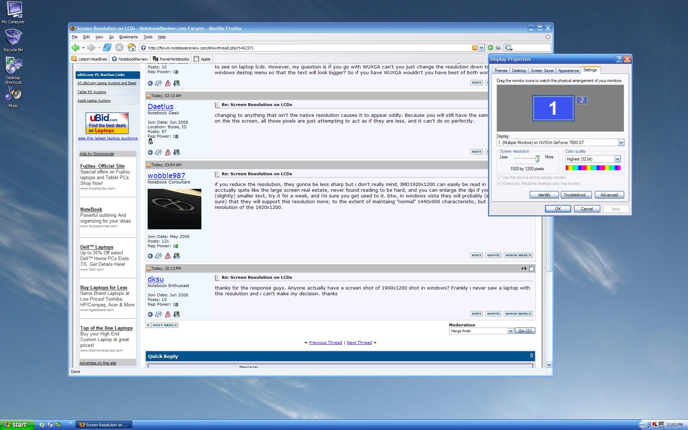Open Latest Headlines bookmark toolbar item
The image size is (688, 430).
[89, 59]
